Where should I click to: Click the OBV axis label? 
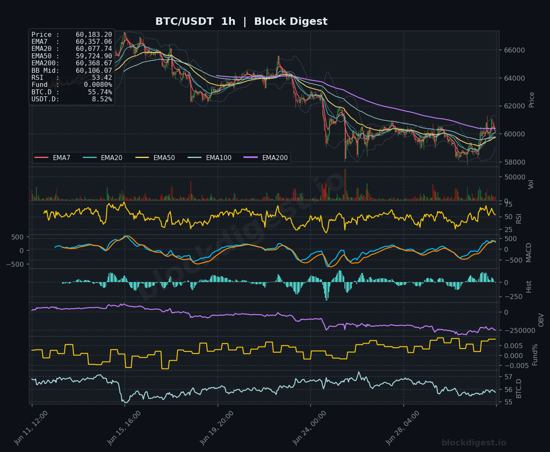tap(541, 320)
